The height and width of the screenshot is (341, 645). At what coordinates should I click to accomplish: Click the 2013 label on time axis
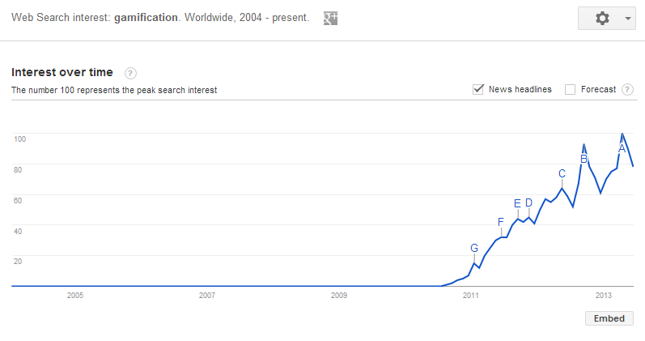pyautogui.click(x=604, y=296)
